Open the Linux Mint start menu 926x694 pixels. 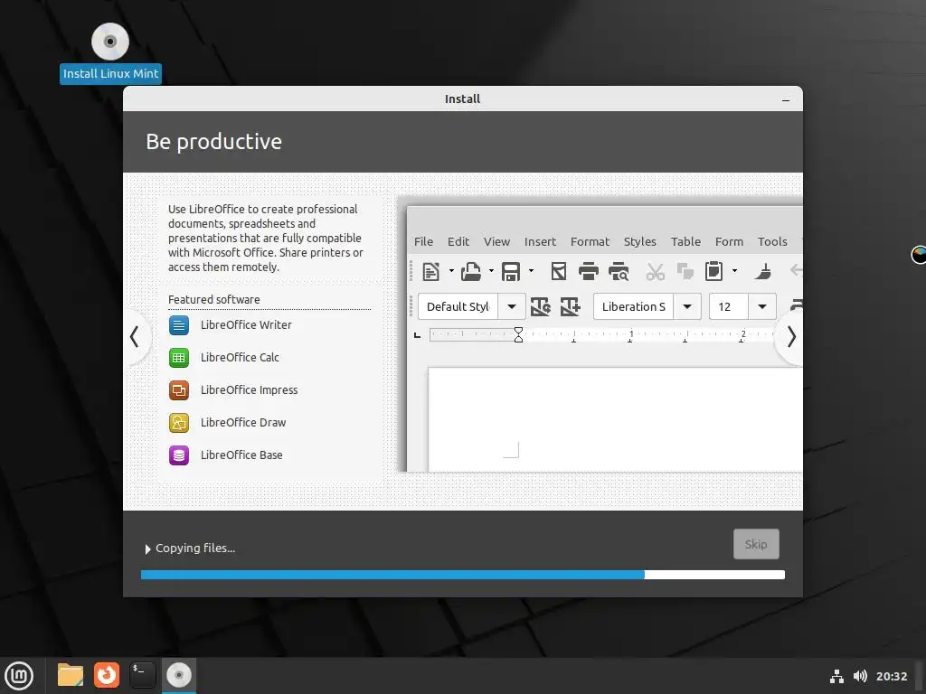click(x=19, y=676)
